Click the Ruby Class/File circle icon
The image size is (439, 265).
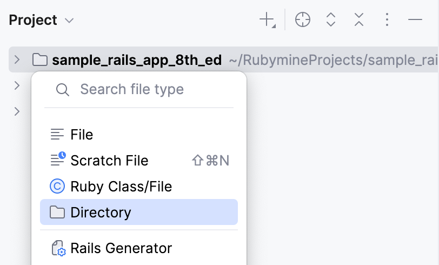(57, 187)
